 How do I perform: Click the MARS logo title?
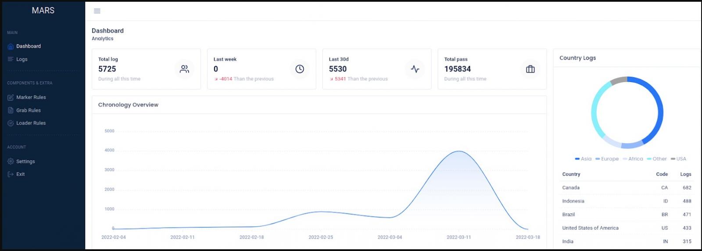43,11
